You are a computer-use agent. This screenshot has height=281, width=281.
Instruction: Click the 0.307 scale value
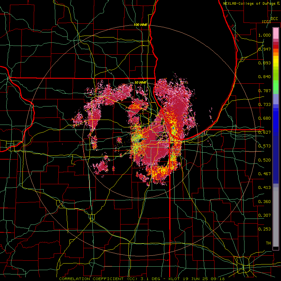[264, 215]
